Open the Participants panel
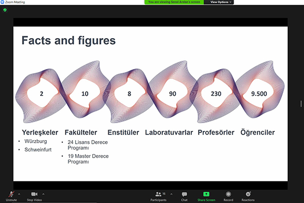304x203 pixels. (158, 196)
